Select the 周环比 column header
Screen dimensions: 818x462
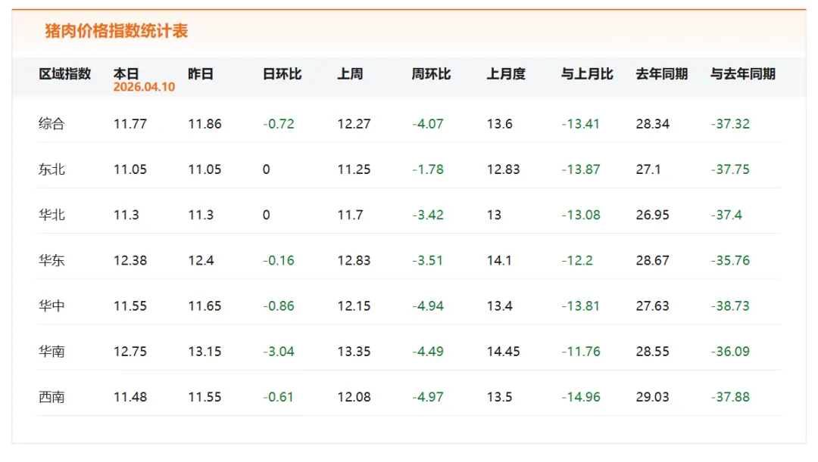pos(431,74)
